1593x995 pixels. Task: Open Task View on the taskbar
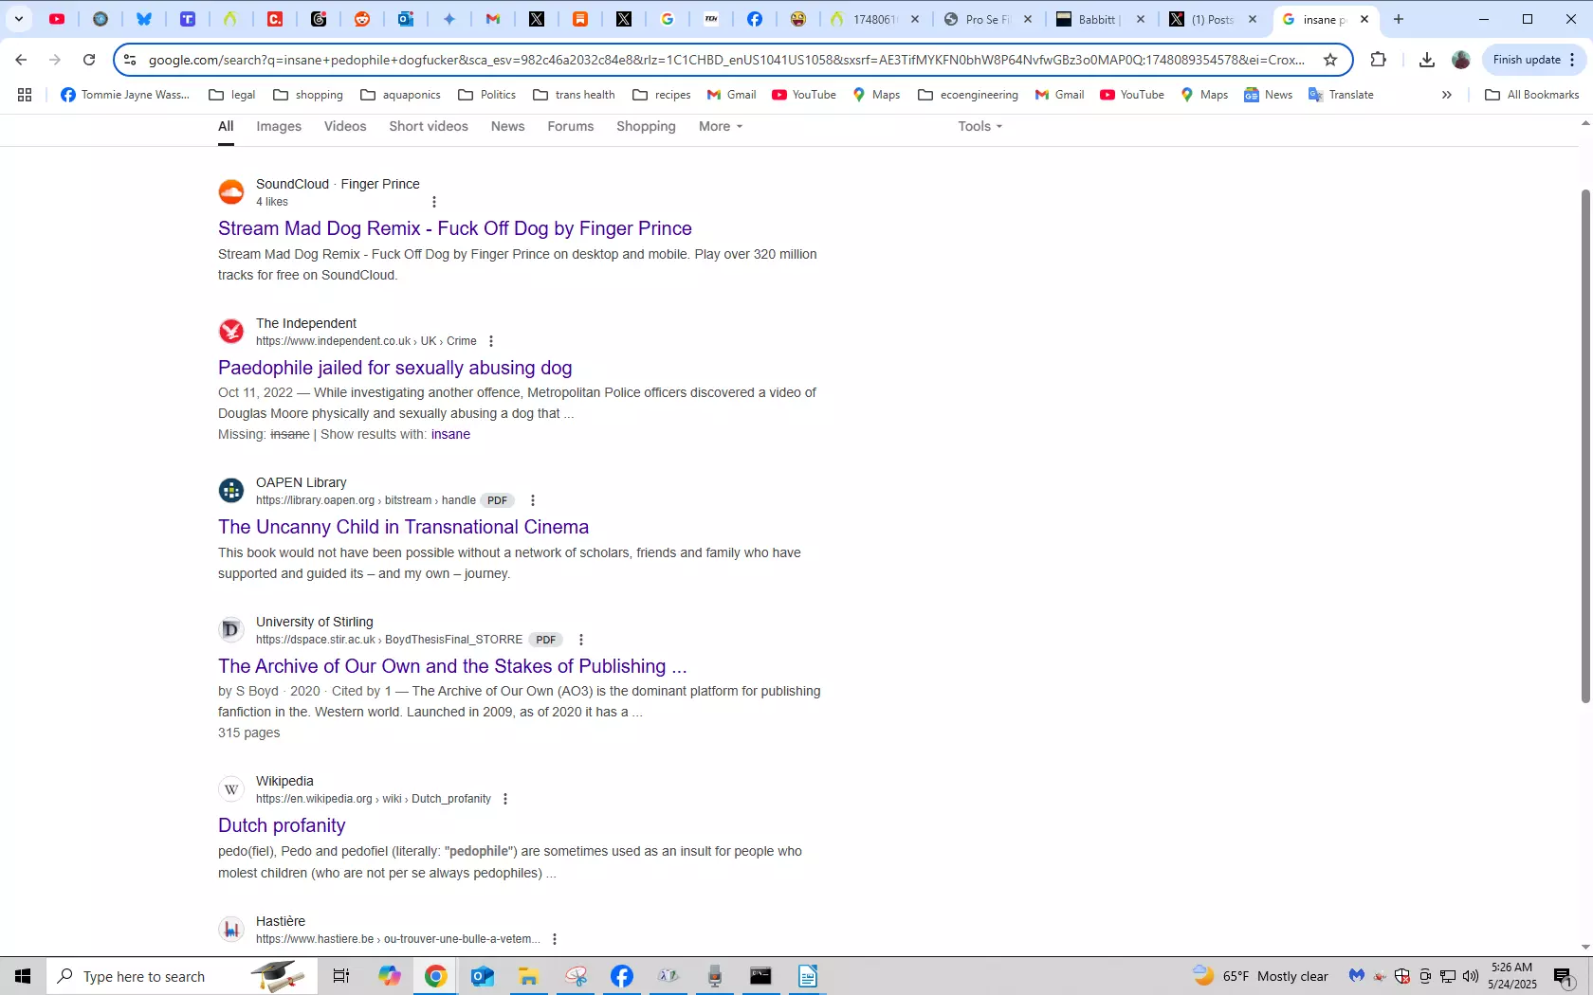pyautogui.click(x=341, y=976)
